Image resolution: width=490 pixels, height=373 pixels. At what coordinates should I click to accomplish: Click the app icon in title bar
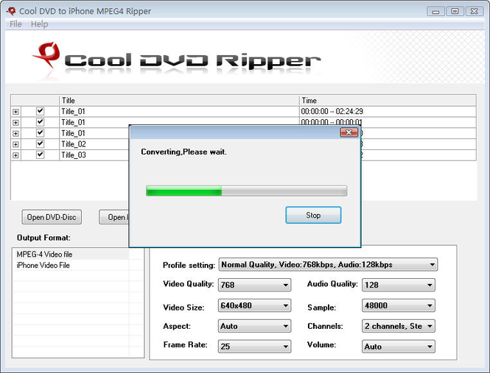click(x=11, y=11)
